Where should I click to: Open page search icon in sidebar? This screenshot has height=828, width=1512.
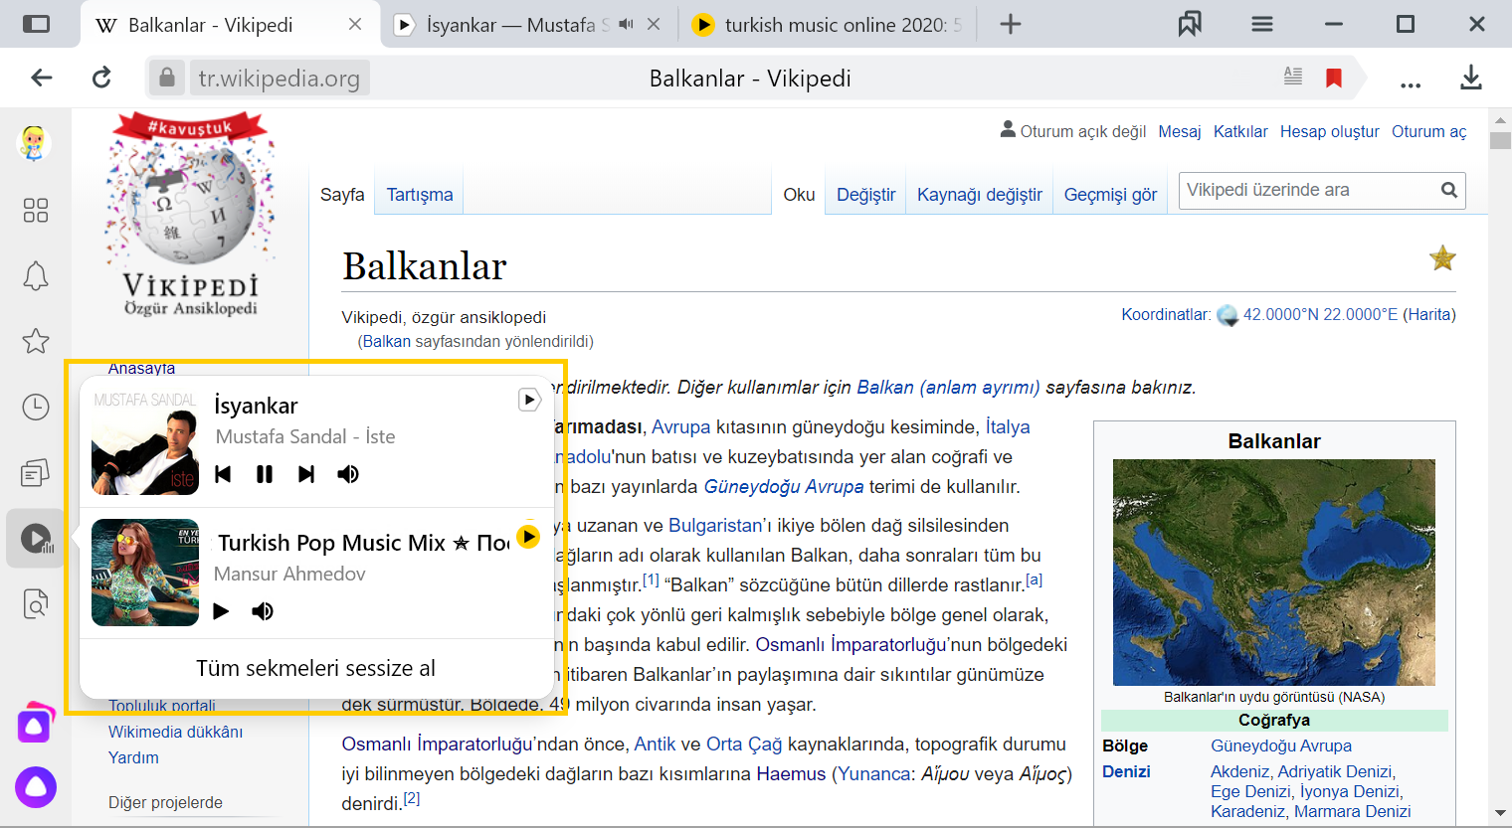click(36, 603)
